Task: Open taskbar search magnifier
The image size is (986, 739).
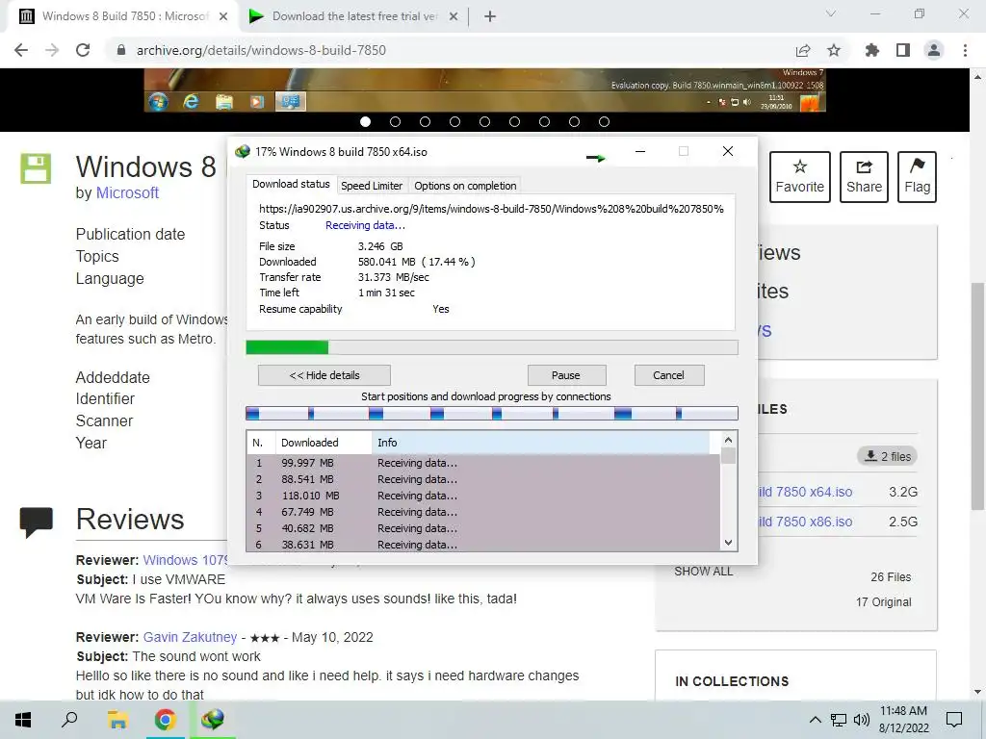Action: click(x=69, y=720)
